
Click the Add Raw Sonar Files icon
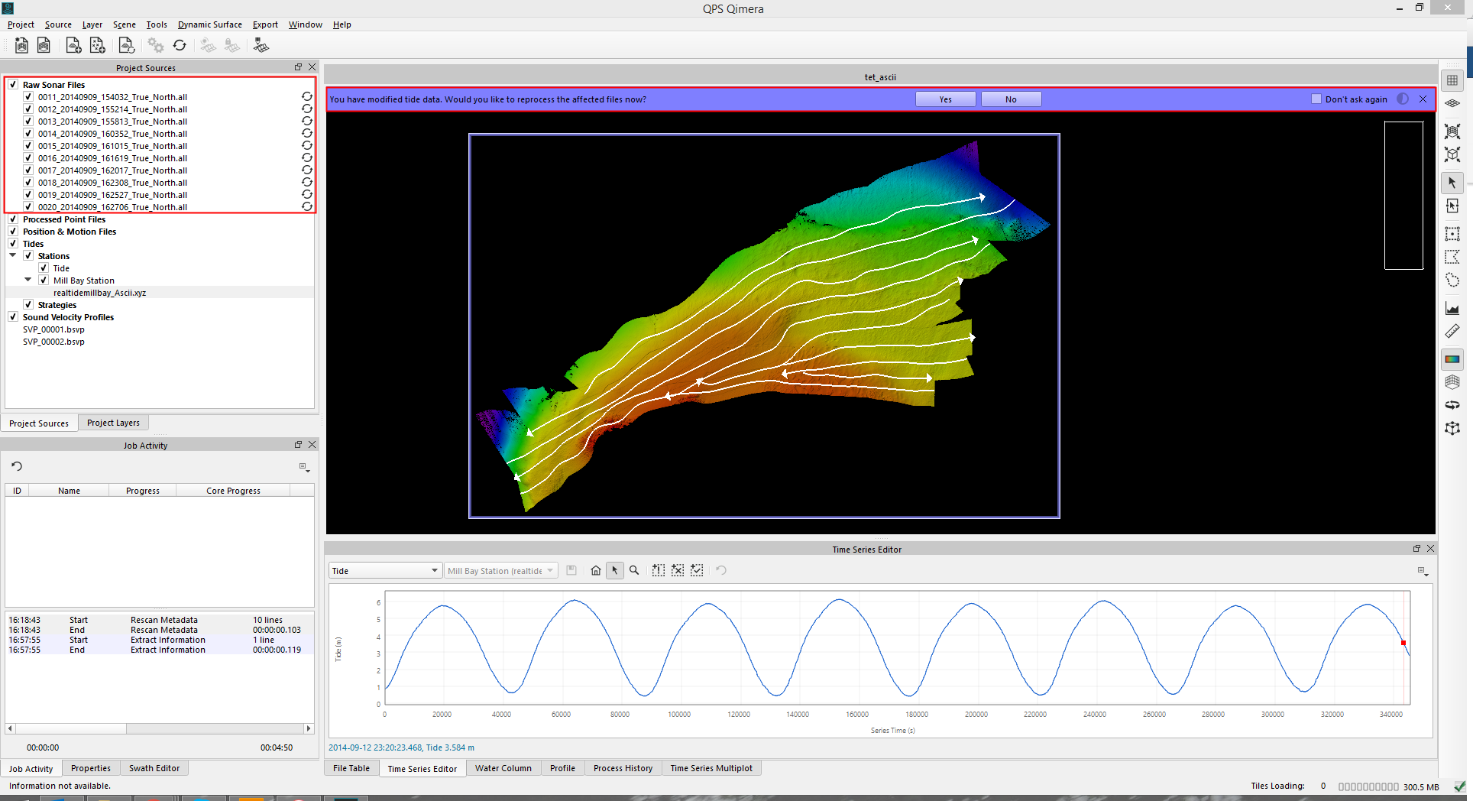click(x=73, y=46)
